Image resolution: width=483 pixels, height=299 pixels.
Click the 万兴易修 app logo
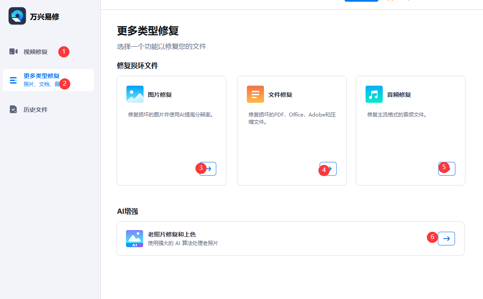click(16, 16)
